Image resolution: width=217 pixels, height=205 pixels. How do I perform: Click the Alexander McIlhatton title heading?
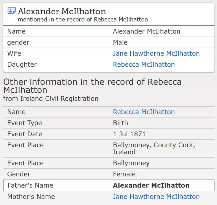pos(62,11)
